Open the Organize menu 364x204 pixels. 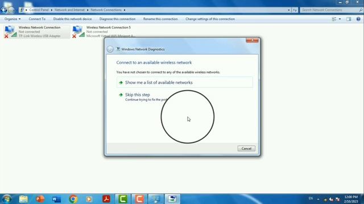tap(13, 19)
